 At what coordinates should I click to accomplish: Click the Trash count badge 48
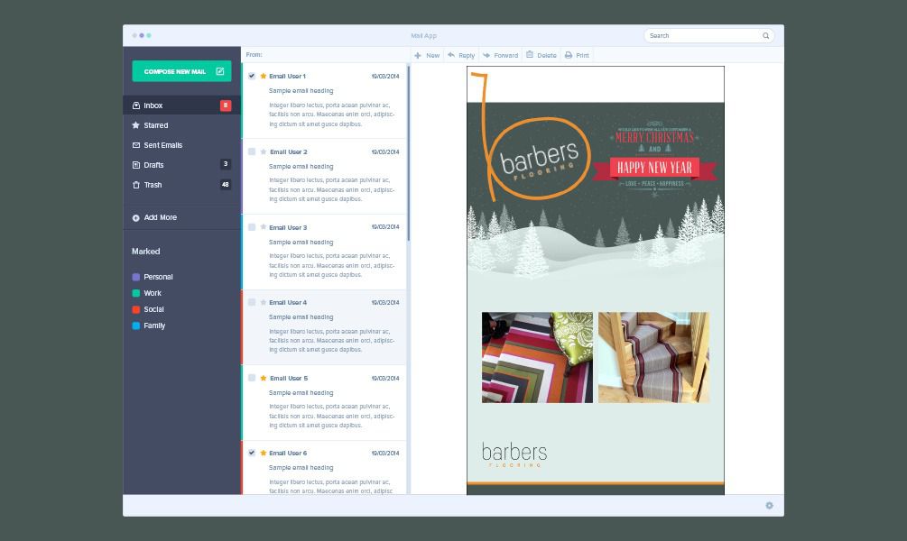[x=226, y=184]
